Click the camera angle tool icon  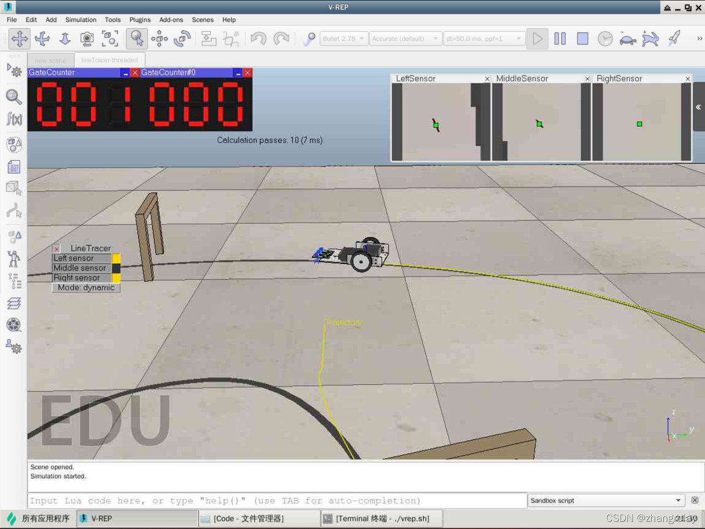point(87,38)
